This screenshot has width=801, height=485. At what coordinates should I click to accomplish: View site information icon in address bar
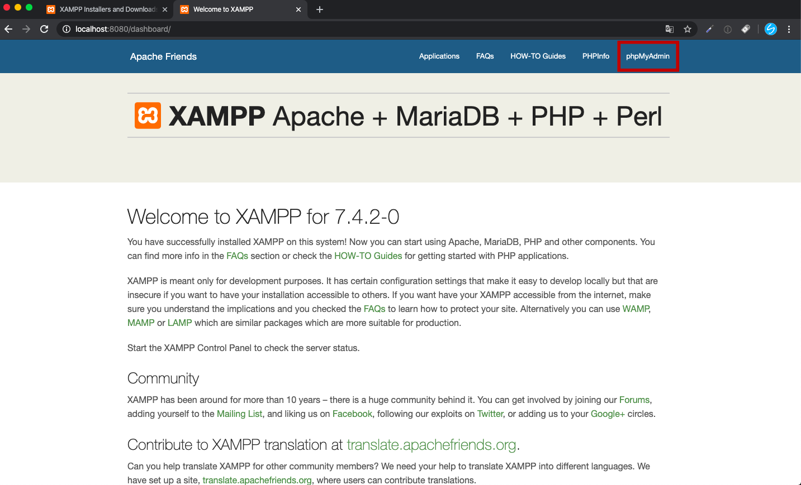click(66, 29)
